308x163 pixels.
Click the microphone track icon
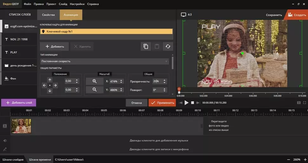pos(5,149)
